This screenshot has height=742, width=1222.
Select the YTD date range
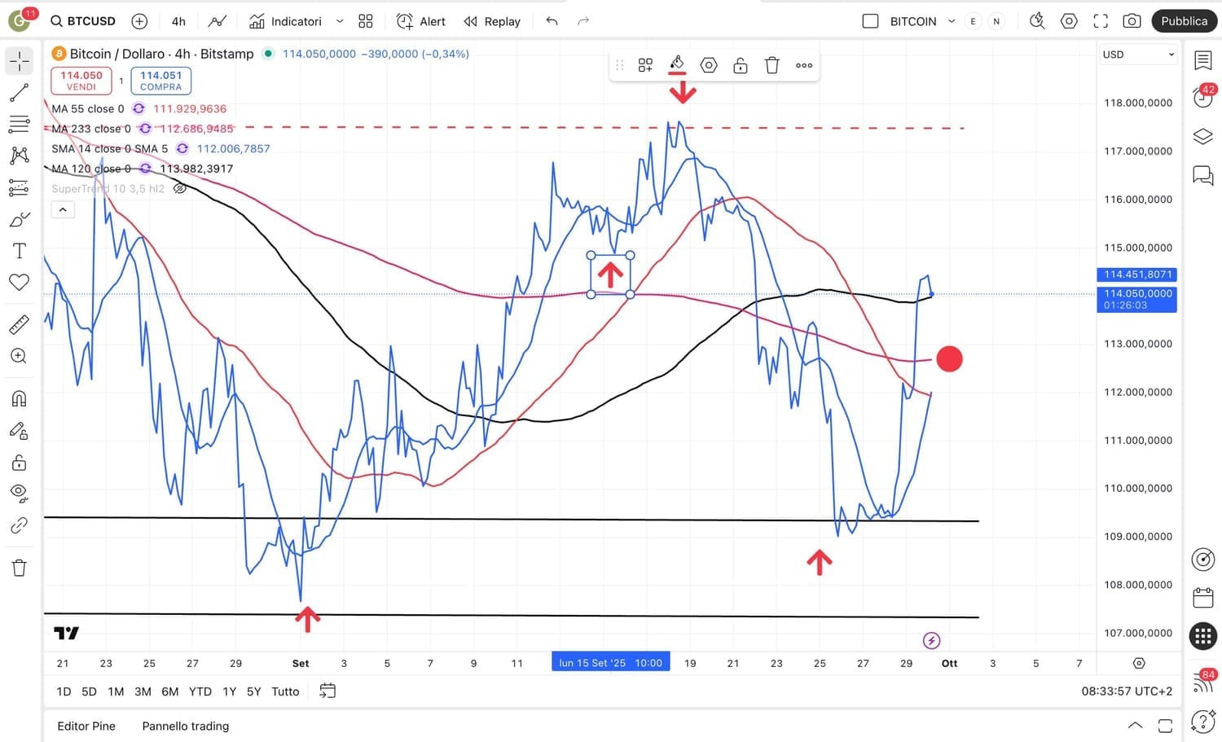point(200,692)
